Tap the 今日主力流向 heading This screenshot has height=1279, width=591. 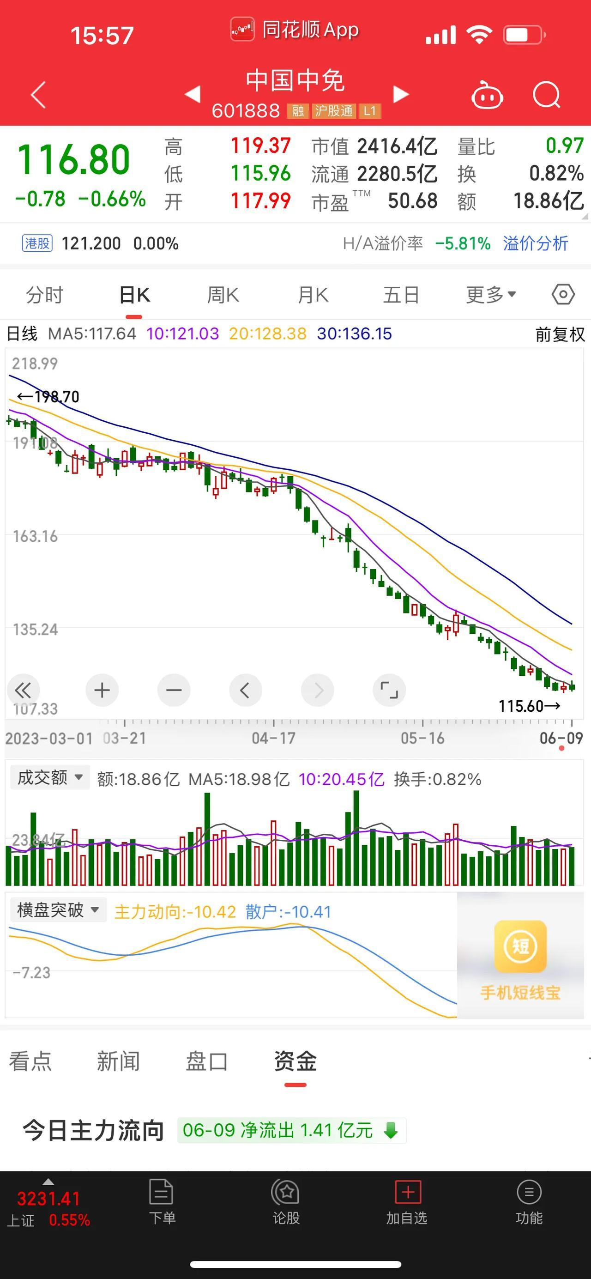point(93,1130)
